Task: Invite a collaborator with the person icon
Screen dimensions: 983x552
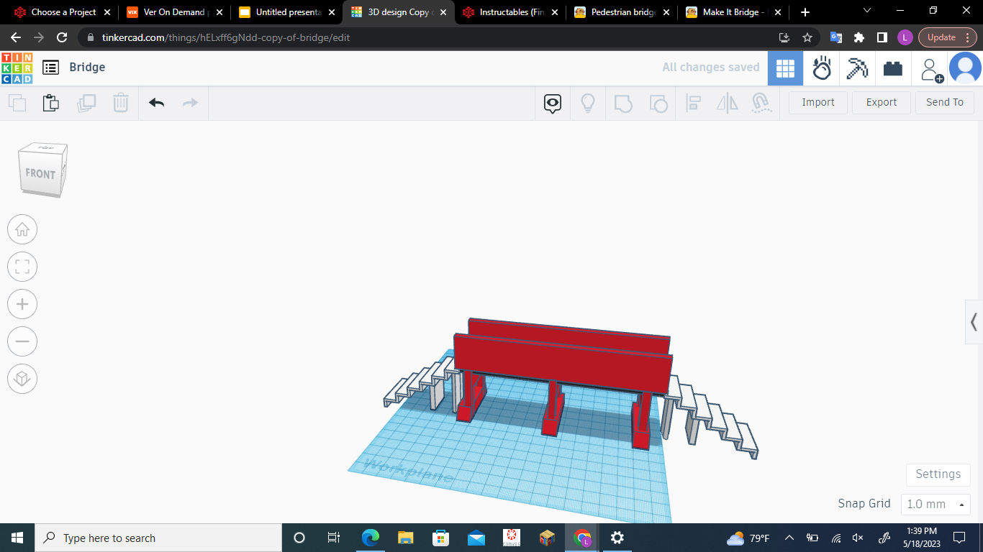Action: coord(930,68)
